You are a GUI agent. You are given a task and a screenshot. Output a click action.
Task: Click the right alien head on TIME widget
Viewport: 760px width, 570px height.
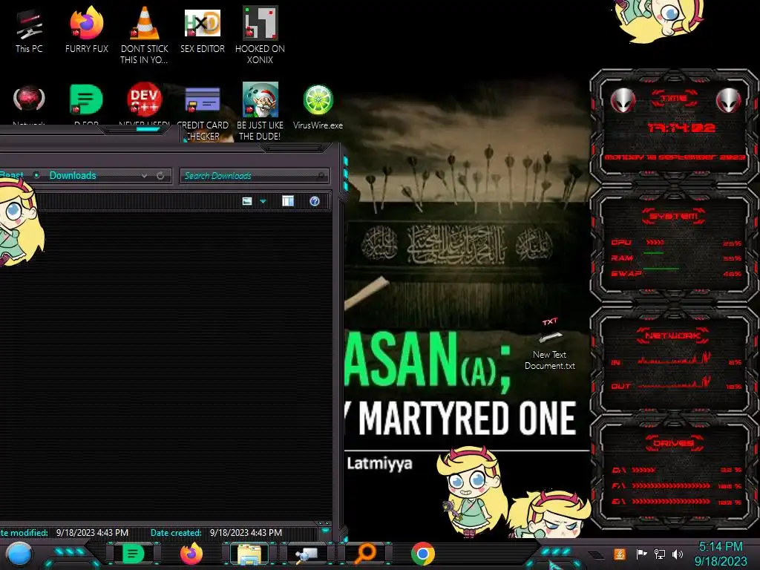coord(729,101)
